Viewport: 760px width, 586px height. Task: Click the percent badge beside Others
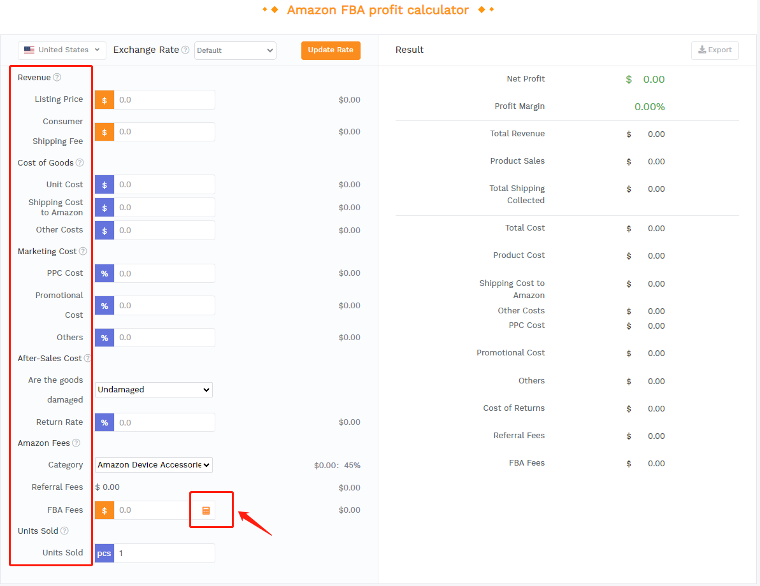click(104, 338)
